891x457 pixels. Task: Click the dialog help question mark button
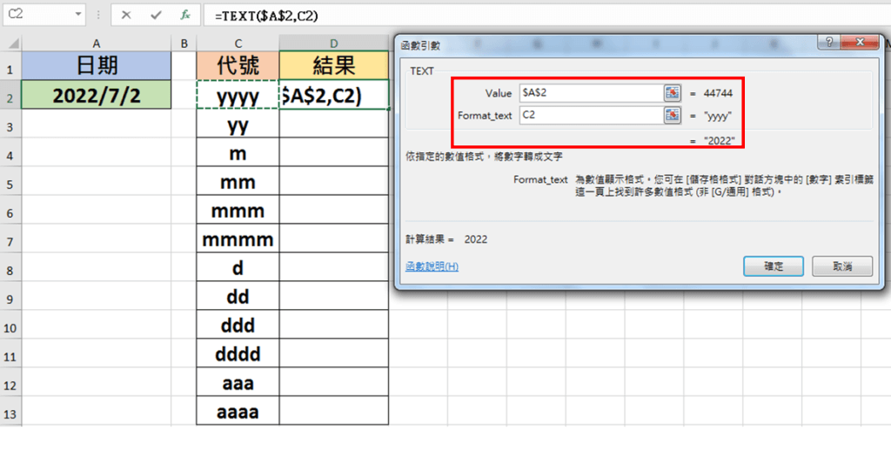tap(832, 44)
